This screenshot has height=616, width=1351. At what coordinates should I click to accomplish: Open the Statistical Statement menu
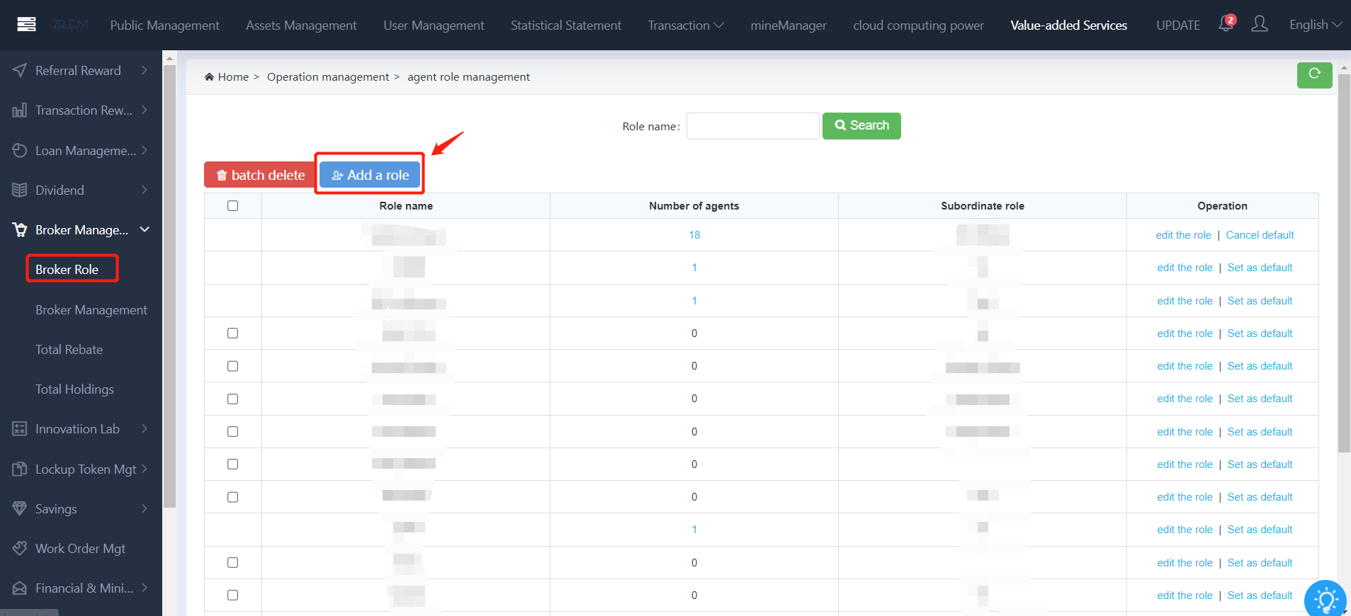(x=566, y=25)
